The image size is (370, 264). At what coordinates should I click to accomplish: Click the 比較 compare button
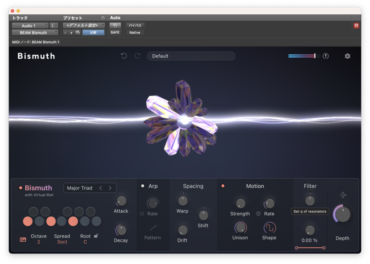tap(94, 33)
